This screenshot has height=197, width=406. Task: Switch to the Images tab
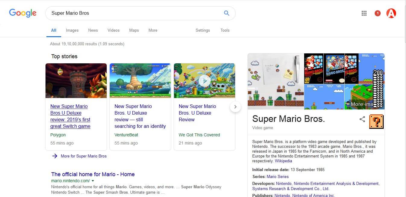tap(72, 30)
